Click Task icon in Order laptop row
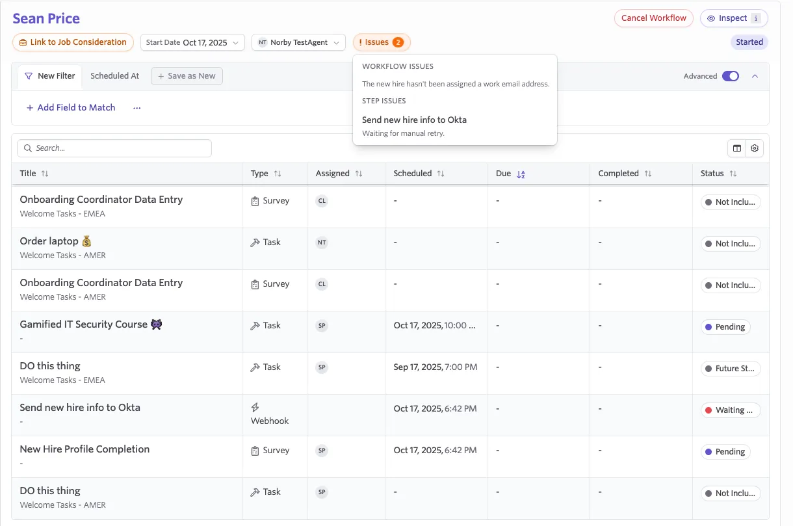Viewport: 793px width, 526px height. click(x=255, y=243)
